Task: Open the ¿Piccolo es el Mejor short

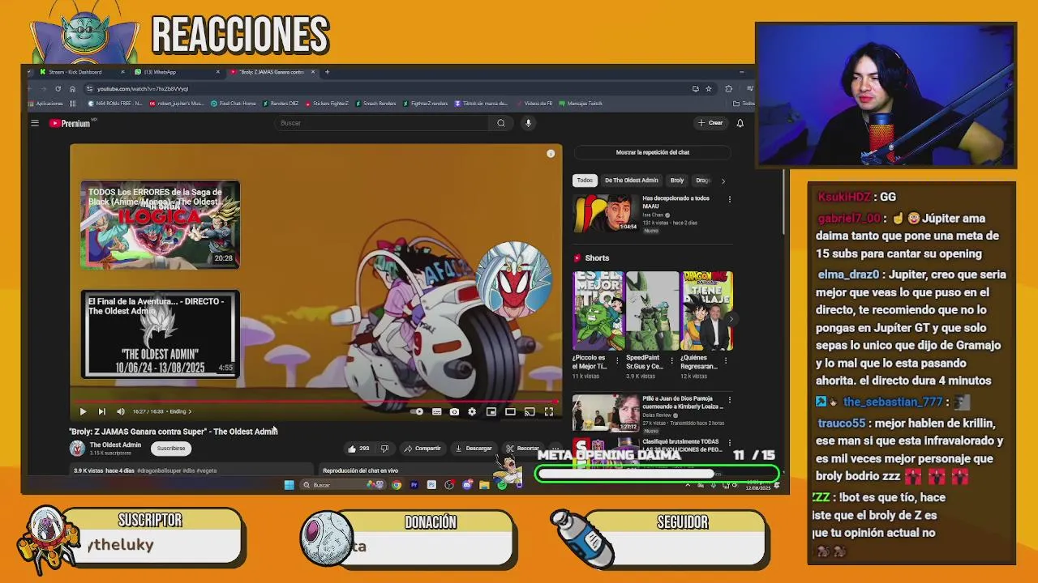Action: coord(598,311)
